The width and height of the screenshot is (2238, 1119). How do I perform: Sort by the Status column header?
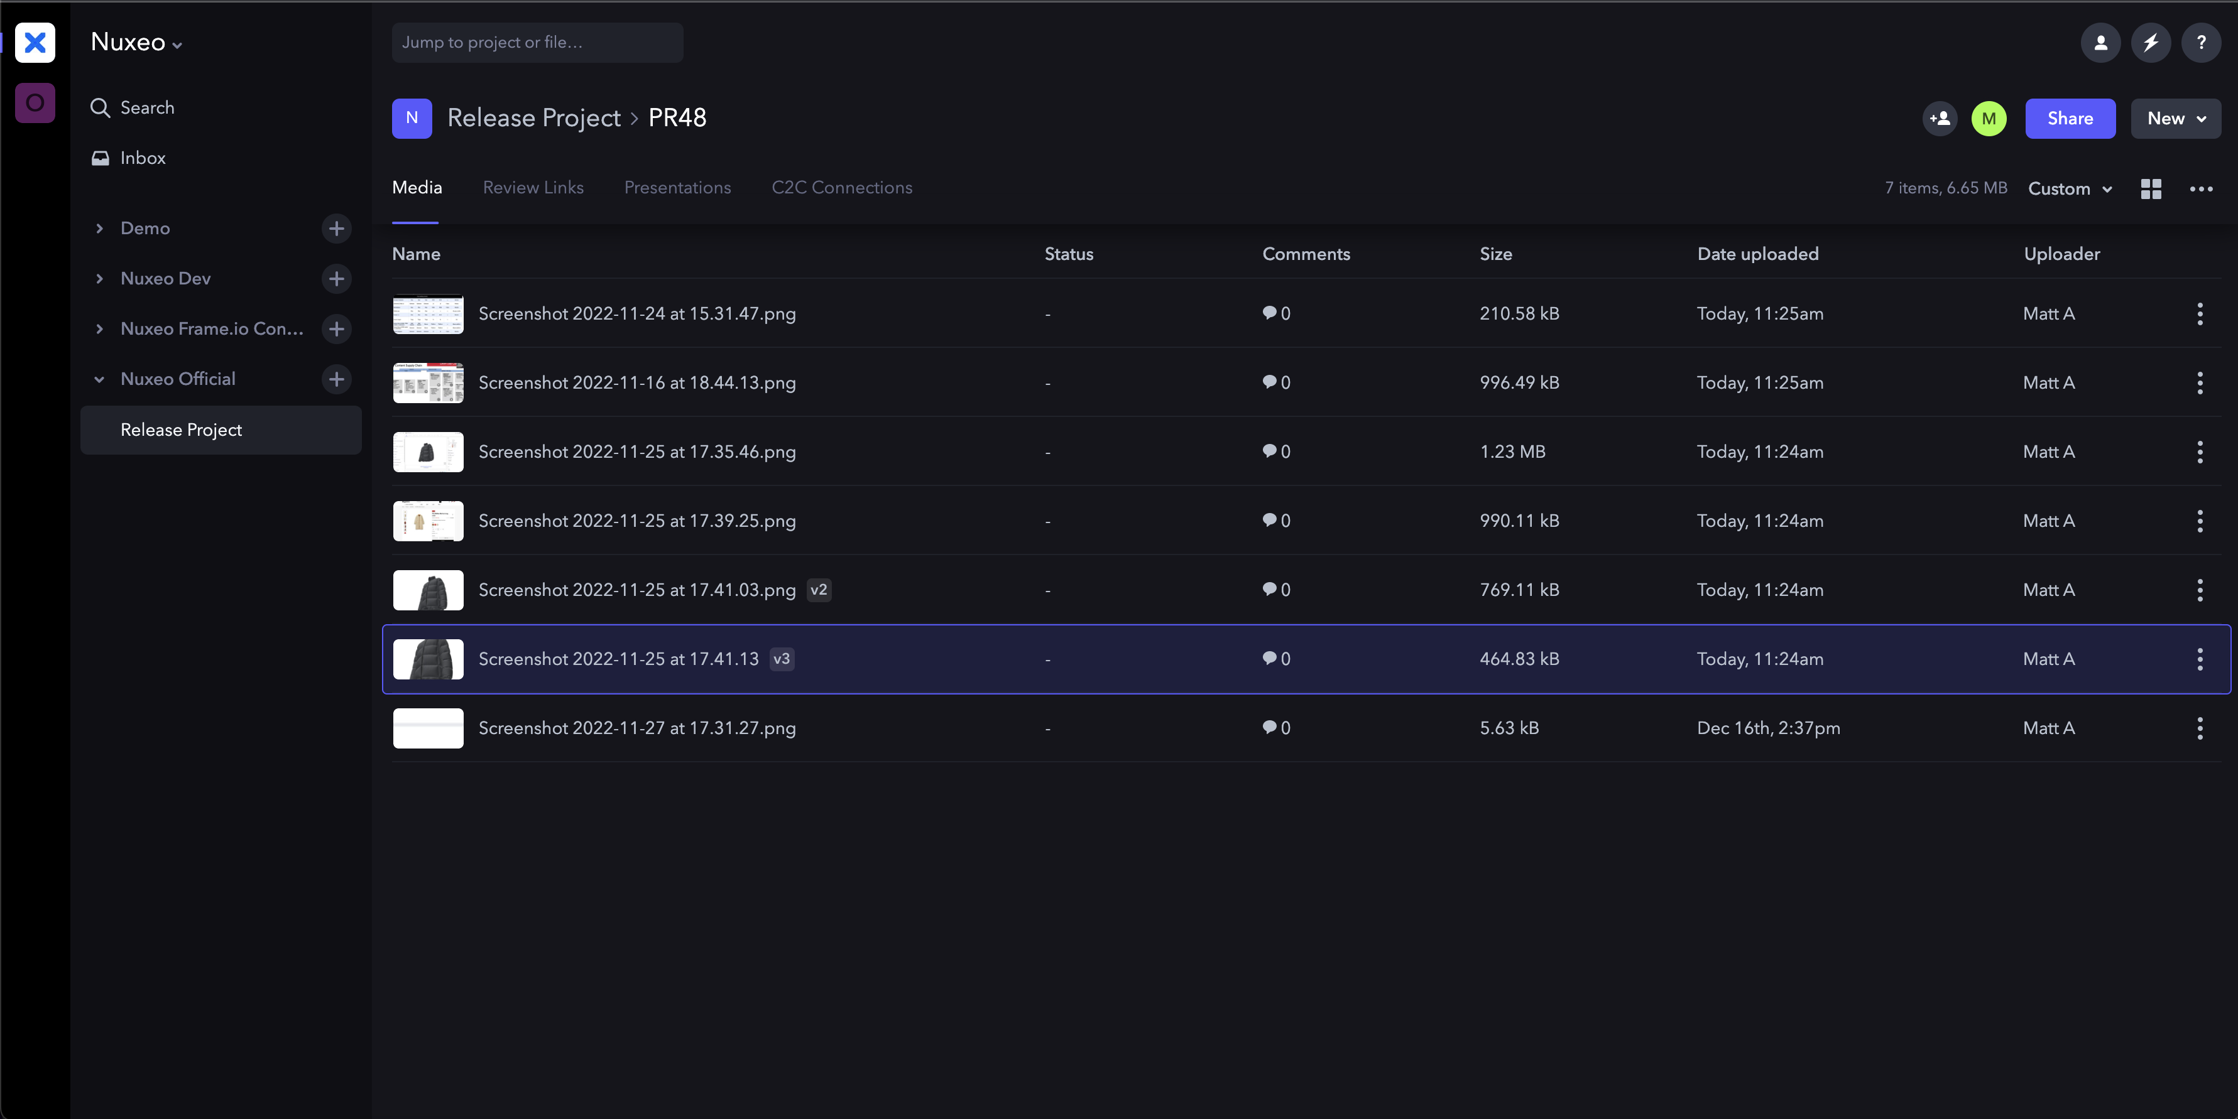(x=1069, y=254)
